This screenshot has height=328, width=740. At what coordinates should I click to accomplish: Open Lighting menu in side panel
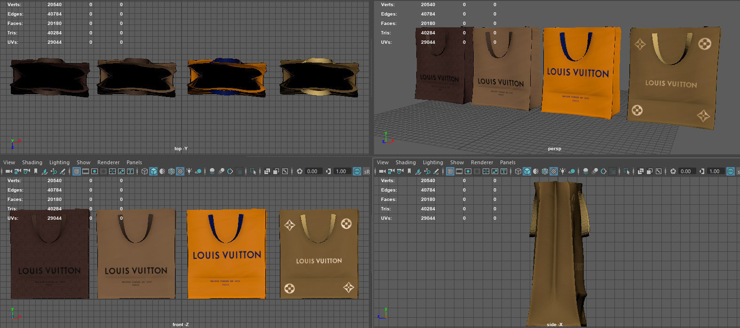tap(433, 162)
